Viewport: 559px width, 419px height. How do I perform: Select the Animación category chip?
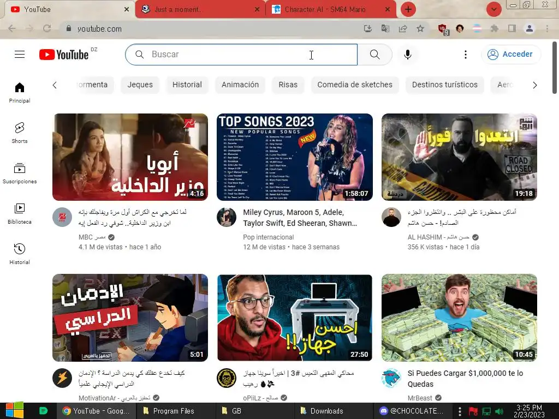click(x=240, y=85)
